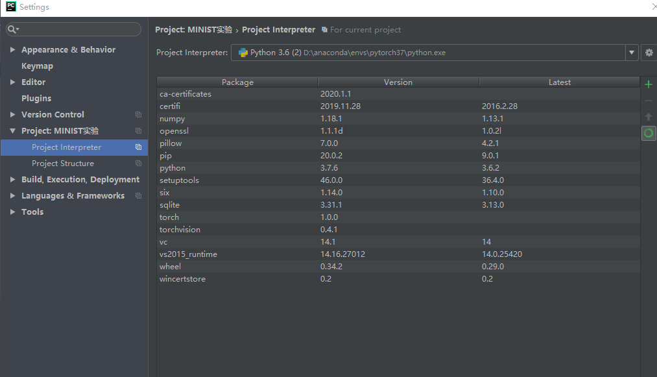The width and height of the screenshot is (657, 377).
Task: Install a new package via green plus icon
Action: 649,84
